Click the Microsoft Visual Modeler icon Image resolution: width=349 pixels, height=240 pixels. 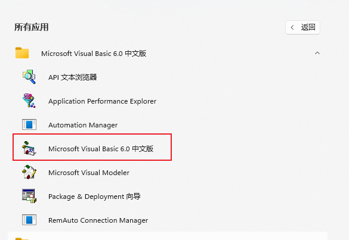[x=29, y=172]
